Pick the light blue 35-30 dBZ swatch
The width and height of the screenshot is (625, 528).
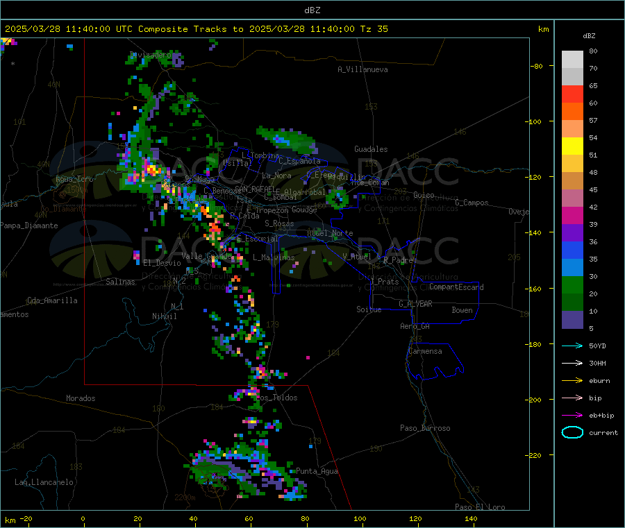(572, 268)
